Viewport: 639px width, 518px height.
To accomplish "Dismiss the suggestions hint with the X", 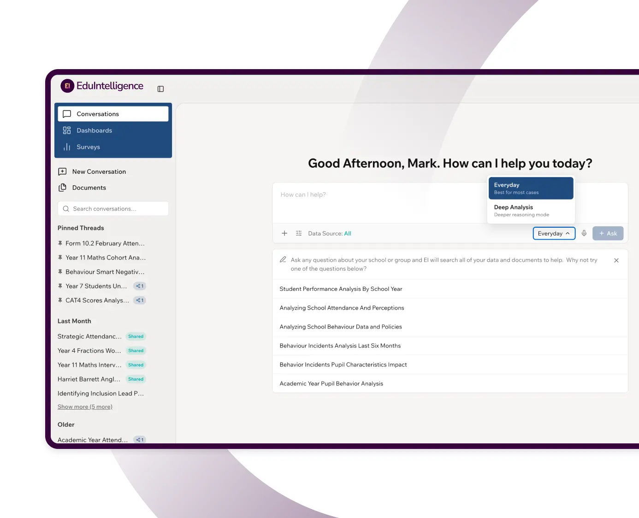I will pos(616,260).
